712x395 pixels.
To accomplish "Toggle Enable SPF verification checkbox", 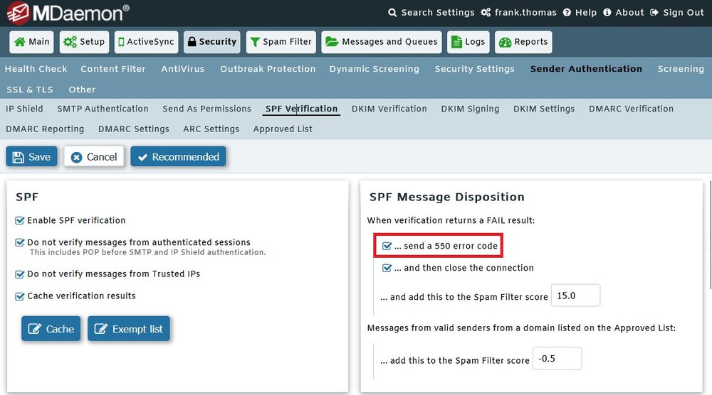I will tap(19, 221).
